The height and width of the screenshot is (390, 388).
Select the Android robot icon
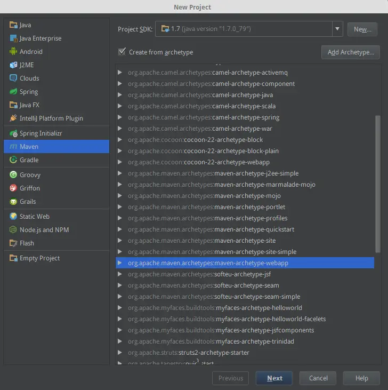pyautogui.click(x=13, y=52)
